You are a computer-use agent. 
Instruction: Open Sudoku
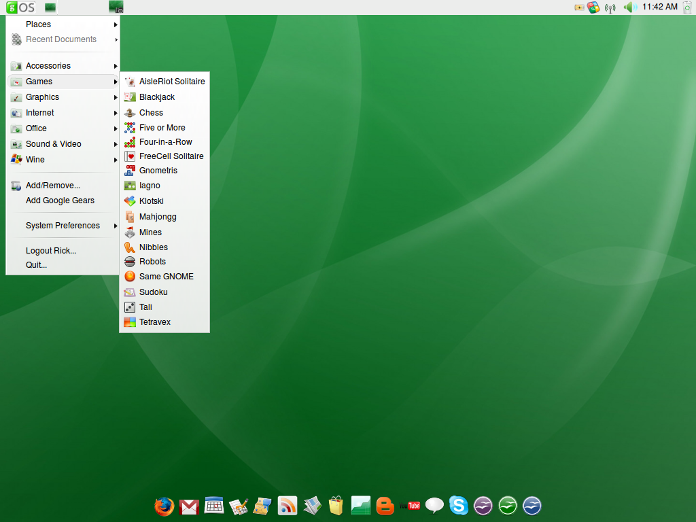164,292
